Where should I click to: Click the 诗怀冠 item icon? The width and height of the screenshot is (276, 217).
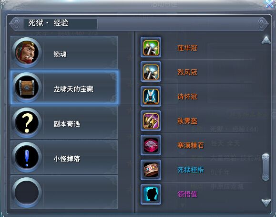151,97
